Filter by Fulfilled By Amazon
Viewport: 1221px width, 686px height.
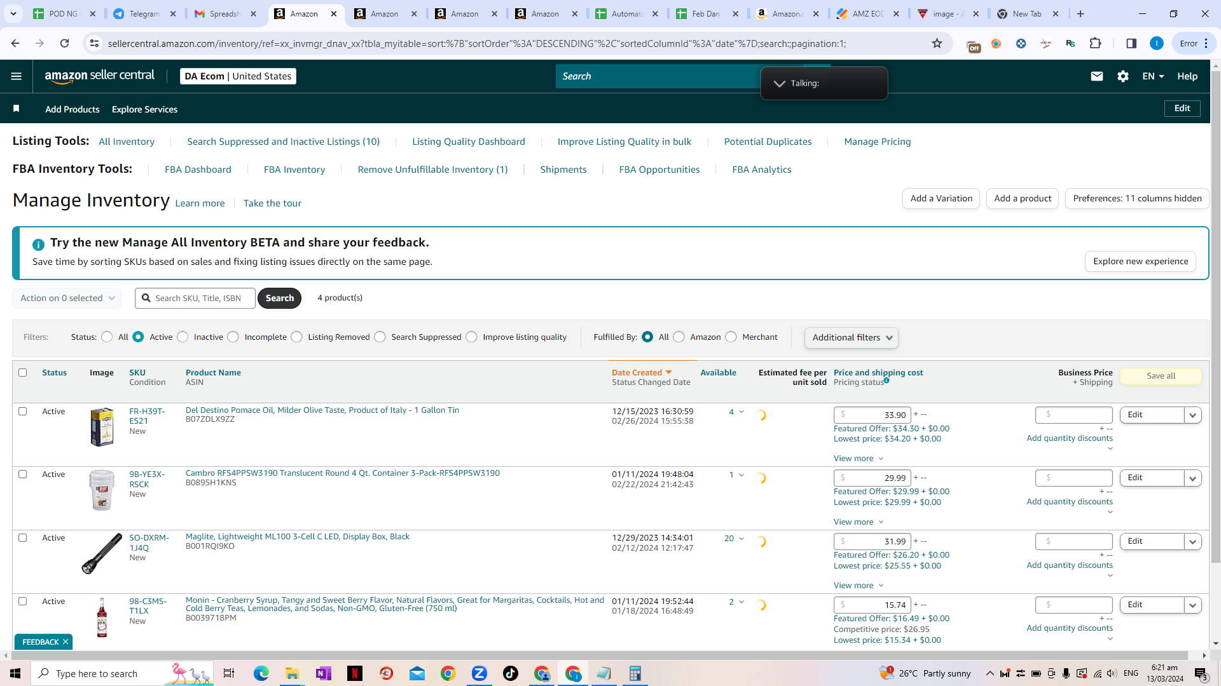click(x=679, y=337)
